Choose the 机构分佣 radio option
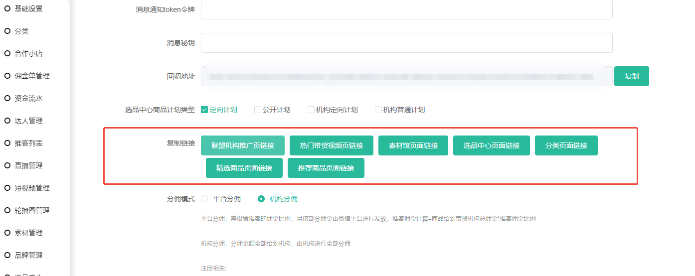 pos(261,199)
